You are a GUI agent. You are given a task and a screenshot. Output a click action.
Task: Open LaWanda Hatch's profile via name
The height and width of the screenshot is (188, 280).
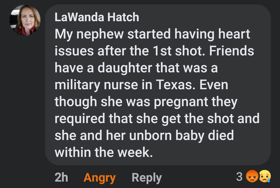[97, 17]
